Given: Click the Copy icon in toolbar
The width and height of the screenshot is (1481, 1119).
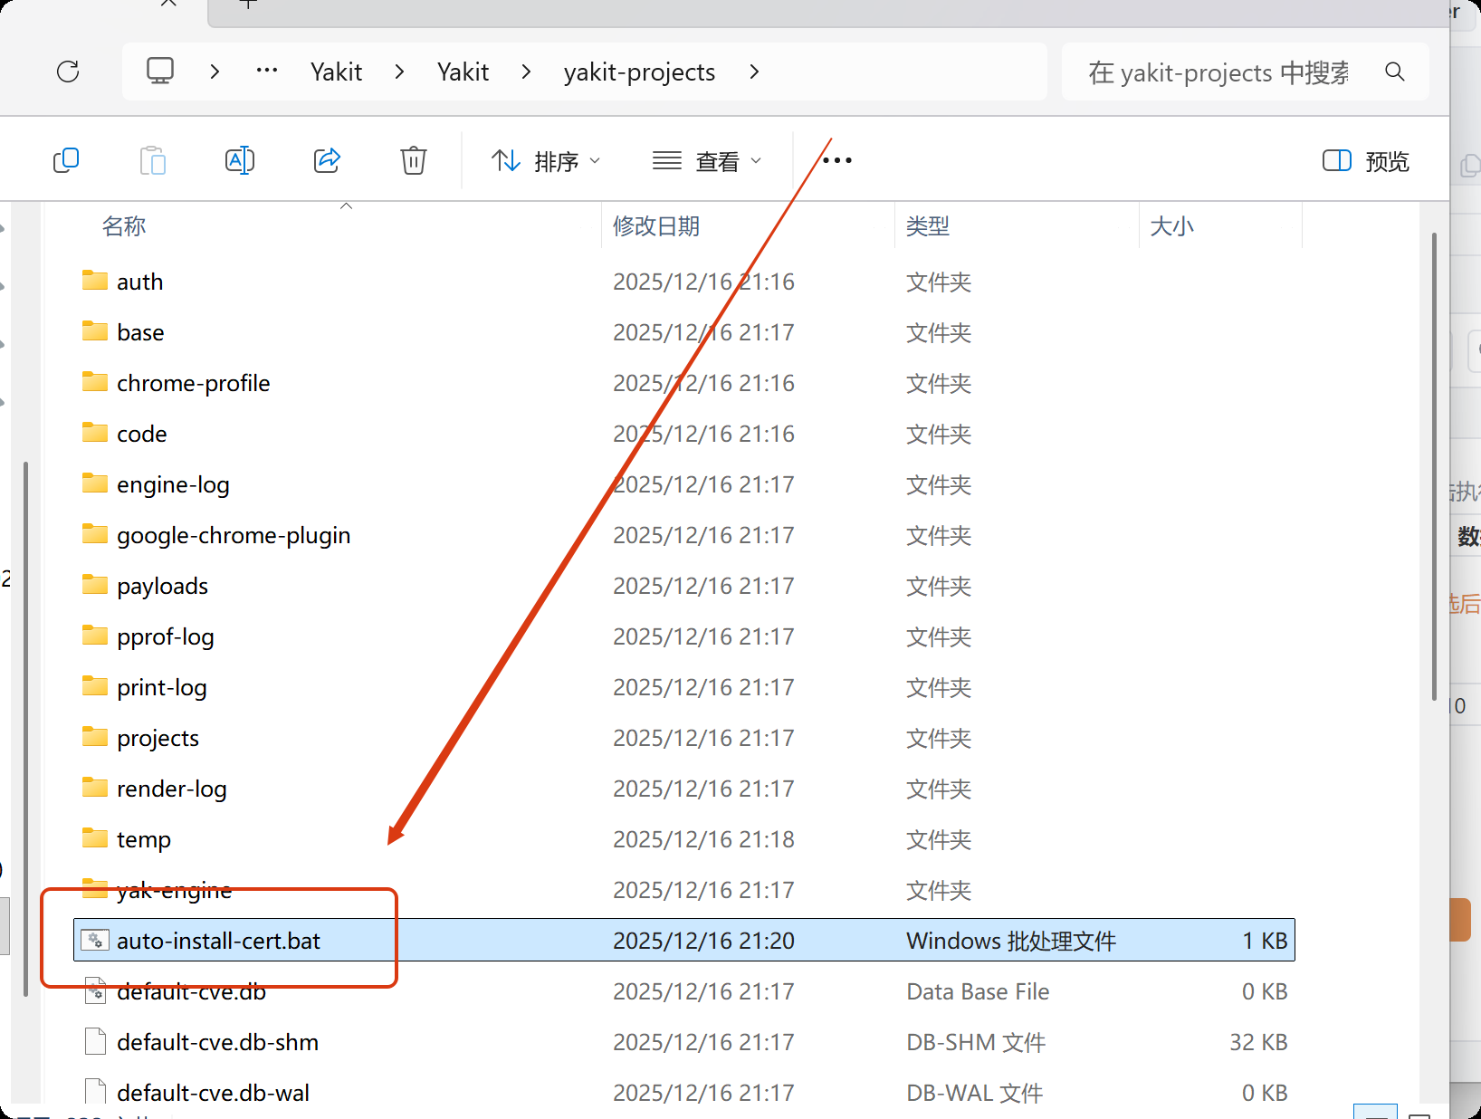Looking at the screenshot, I should tap(66, 161).
